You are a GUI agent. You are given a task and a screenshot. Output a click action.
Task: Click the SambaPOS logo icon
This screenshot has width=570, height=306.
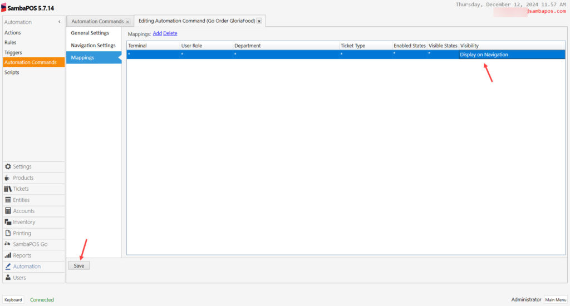[4, 8]
